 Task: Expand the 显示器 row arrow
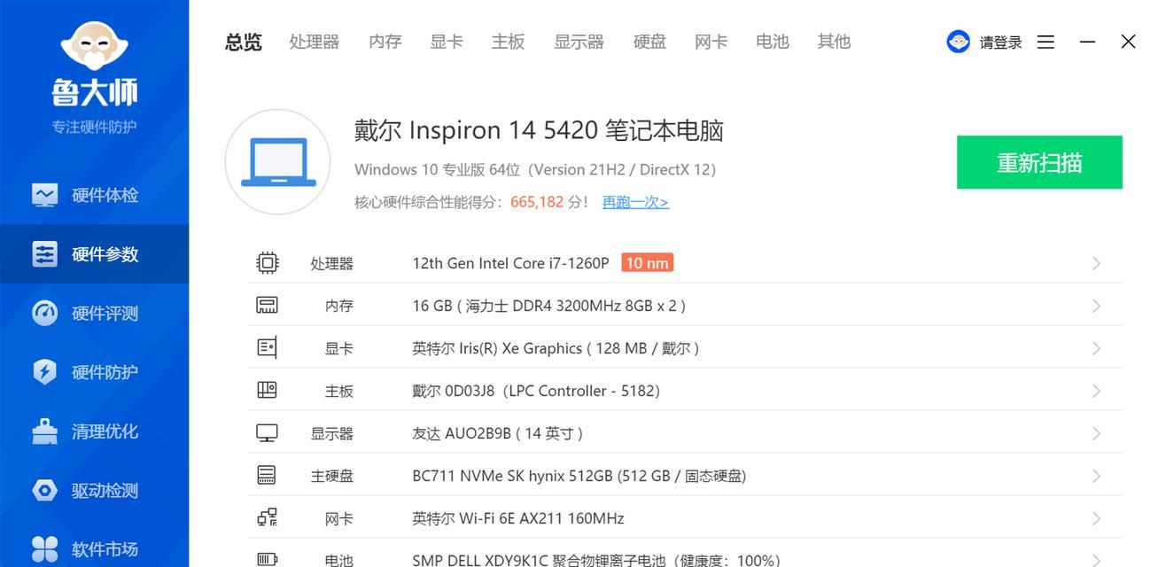click(x=1096, y=433)
